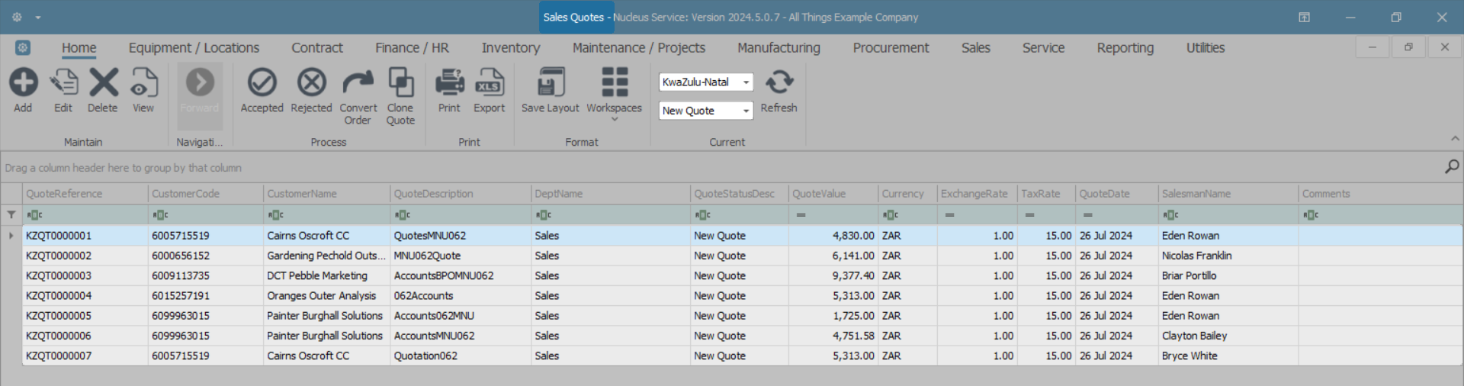Click the Save Layout icon

[x=551, y=83]
